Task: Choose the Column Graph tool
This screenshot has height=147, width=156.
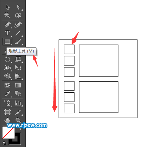Action: pyautogui.click(x=18, y=103)
